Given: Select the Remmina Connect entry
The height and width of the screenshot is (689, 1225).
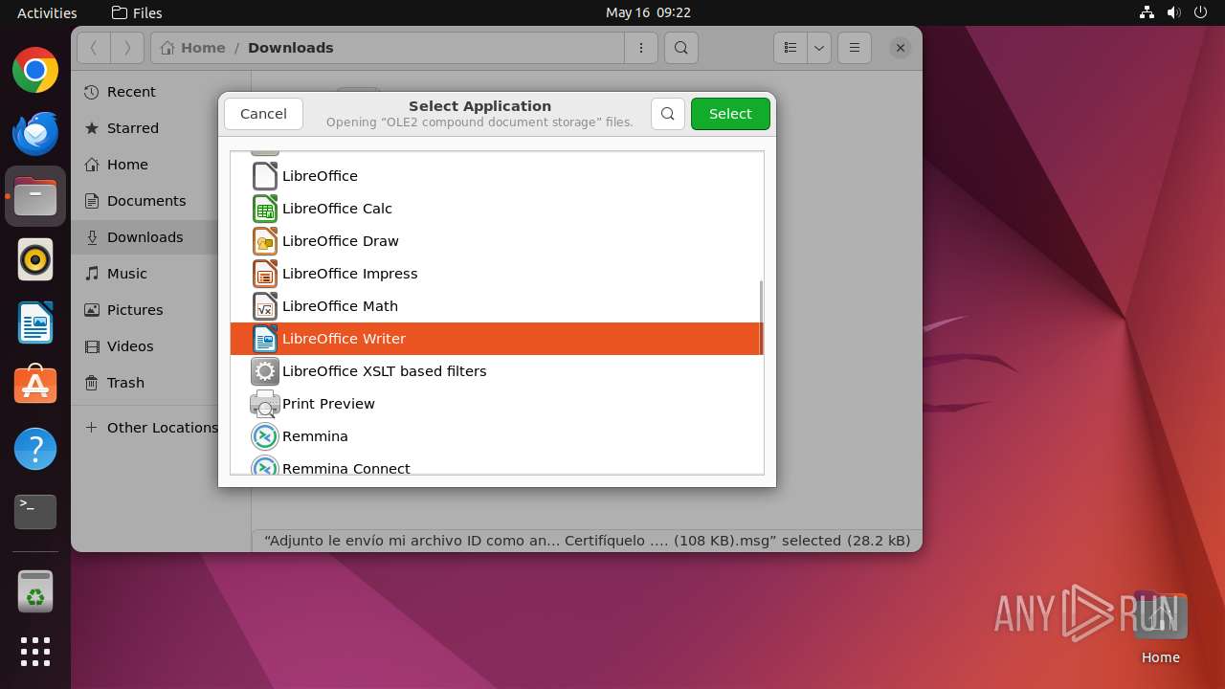Looking at the screenshot, I should (x=497, y=464).
